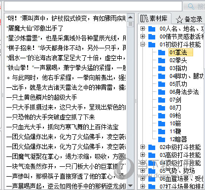Click the 03高级打斗技能 folder icon

[152, 155]
